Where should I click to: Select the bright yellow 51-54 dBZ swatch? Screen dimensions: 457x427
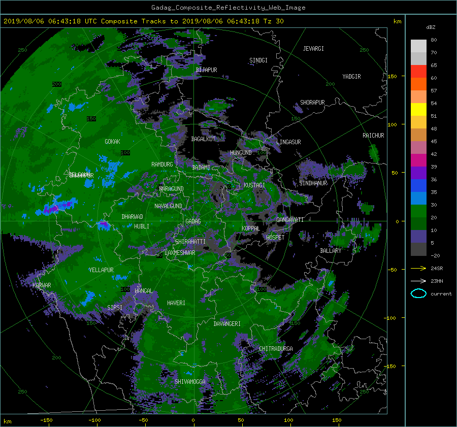(418, 110)
